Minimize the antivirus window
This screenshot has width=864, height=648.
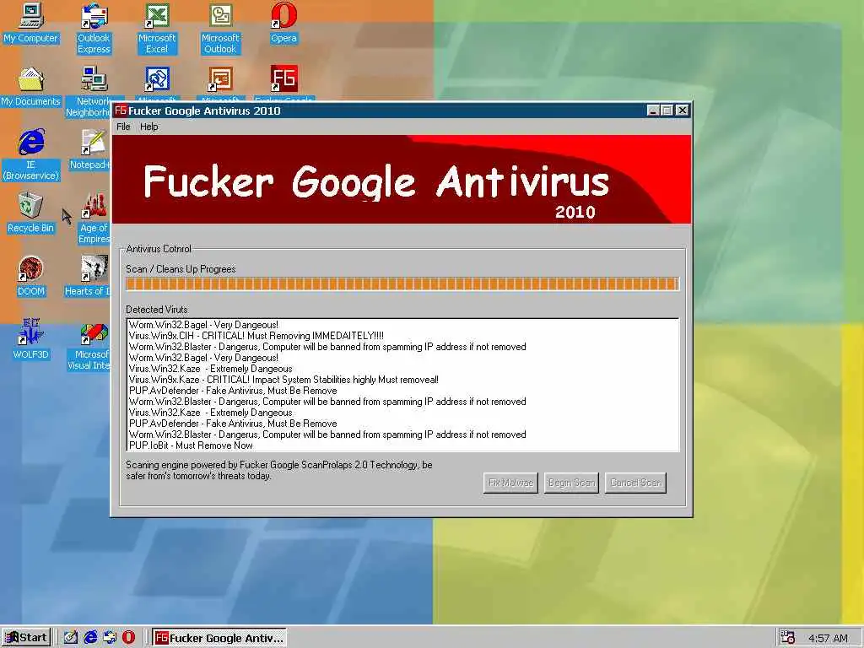653,111
